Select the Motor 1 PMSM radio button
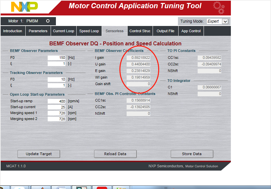 [x=48, y=21]
